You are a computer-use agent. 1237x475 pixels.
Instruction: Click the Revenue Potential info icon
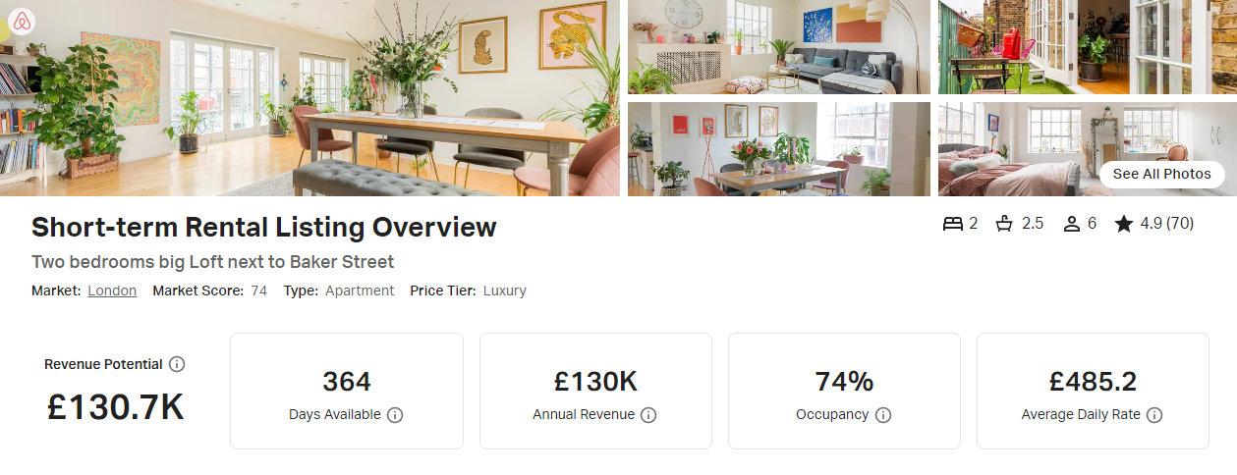177,364
